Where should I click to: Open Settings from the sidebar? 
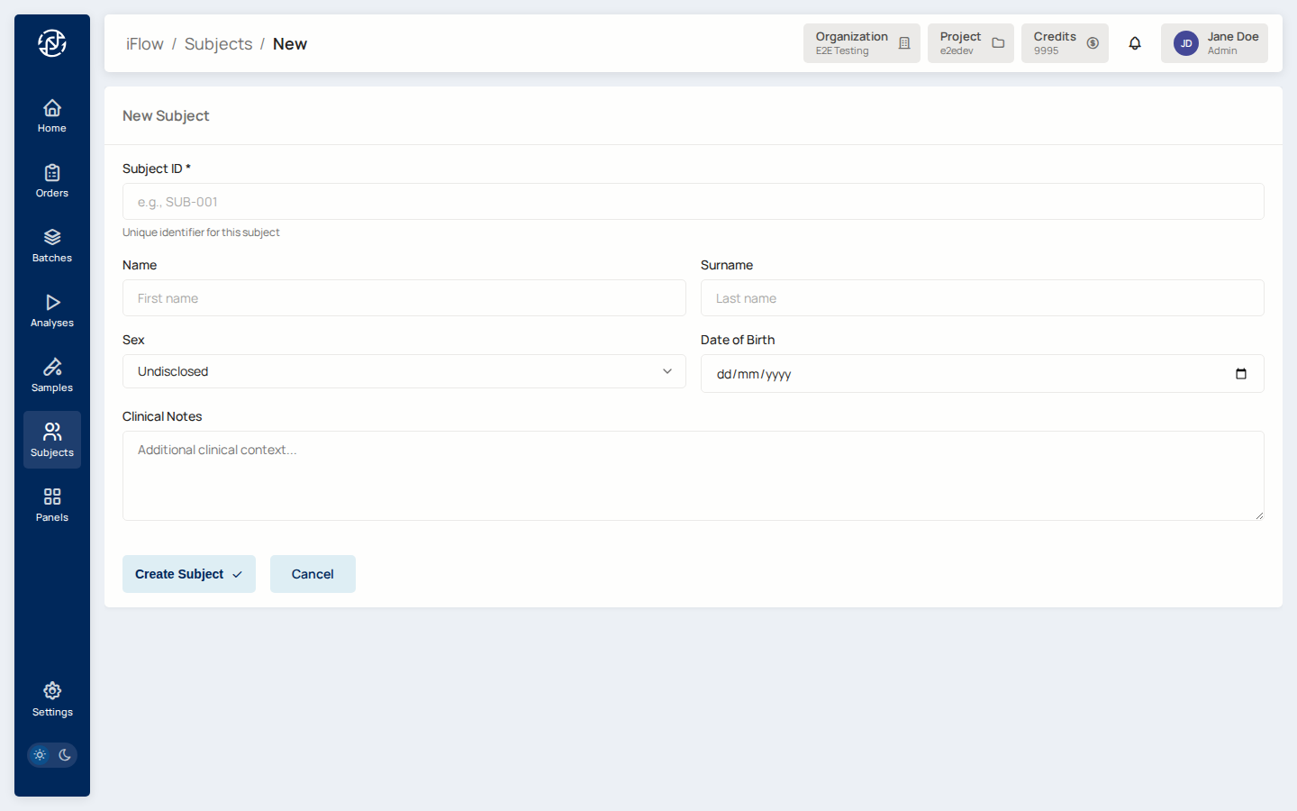pyautogui.click(x=52, y=699)
